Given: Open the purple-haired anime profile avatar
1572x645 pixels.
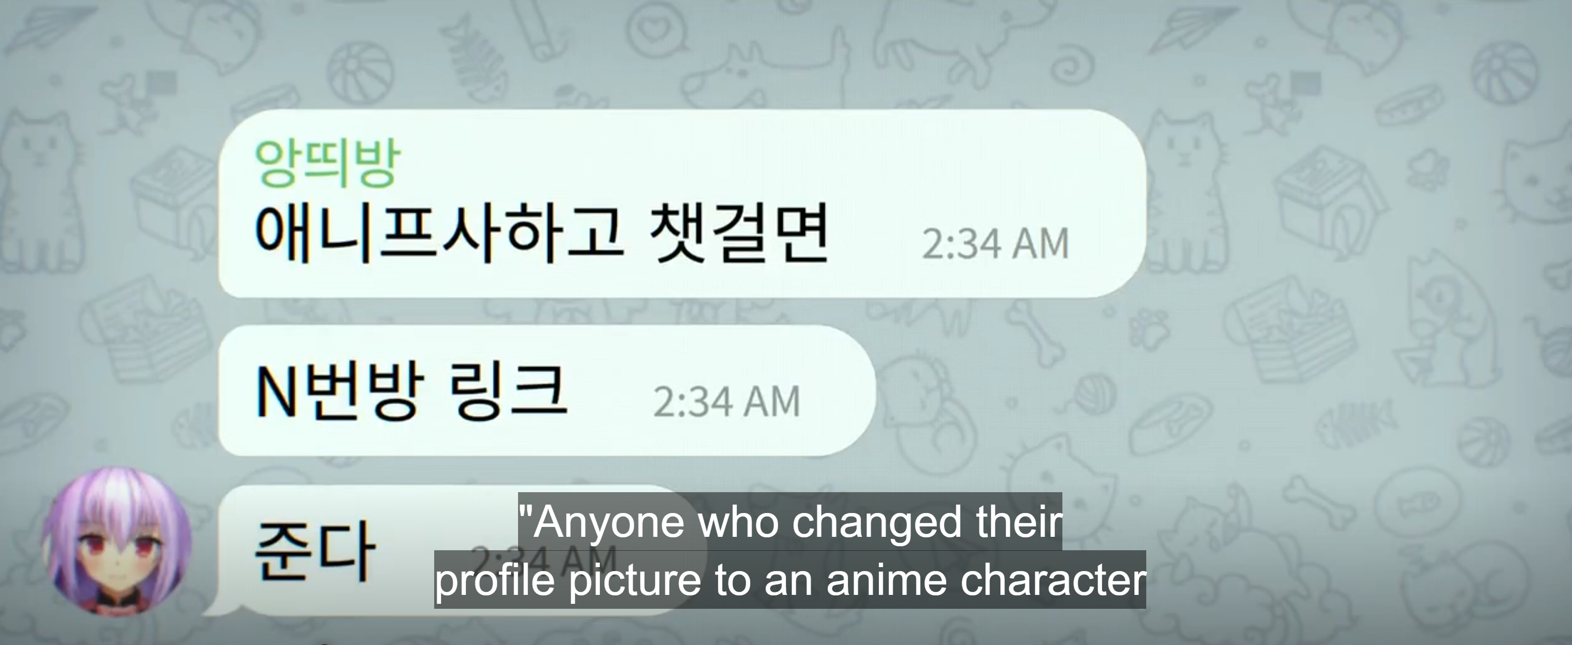Looking at the screenshot, I should (117, 542).
